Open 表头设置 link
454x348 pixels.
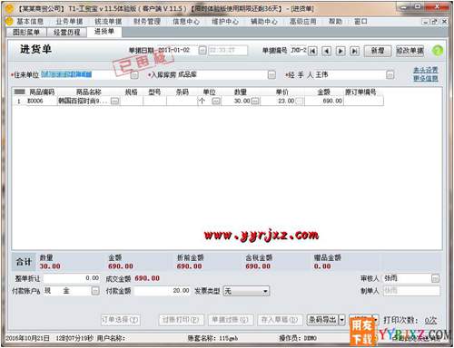coord(426,70)
